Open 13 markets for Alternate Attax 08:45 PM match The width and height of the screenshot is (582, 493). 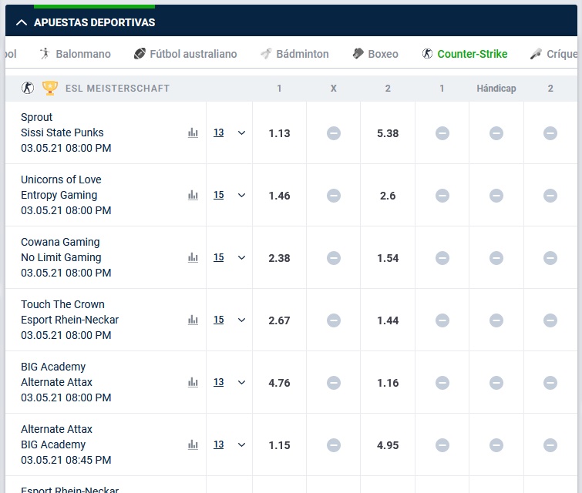pyautogui.click(x=219, y=444)
